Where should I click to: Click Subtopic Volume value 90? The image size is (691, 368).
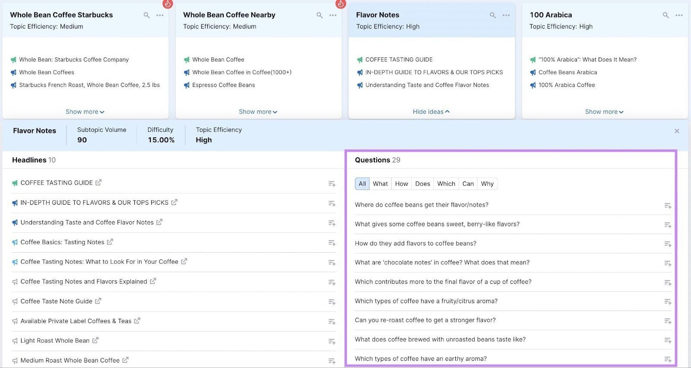[x=82, y=140]
